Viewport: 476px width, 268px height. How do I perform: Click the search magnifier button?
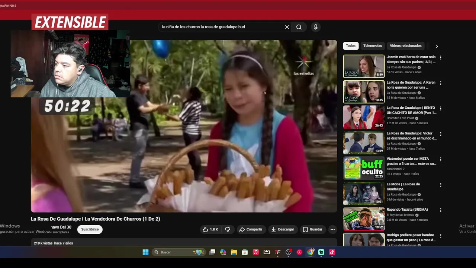pos(299,27)
